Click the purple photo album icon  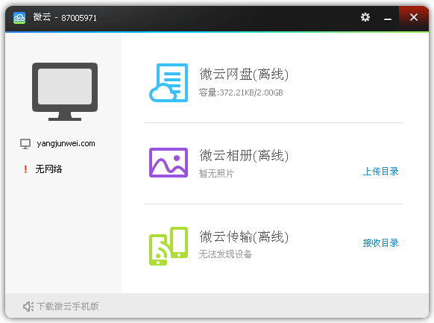click(169, 163)
